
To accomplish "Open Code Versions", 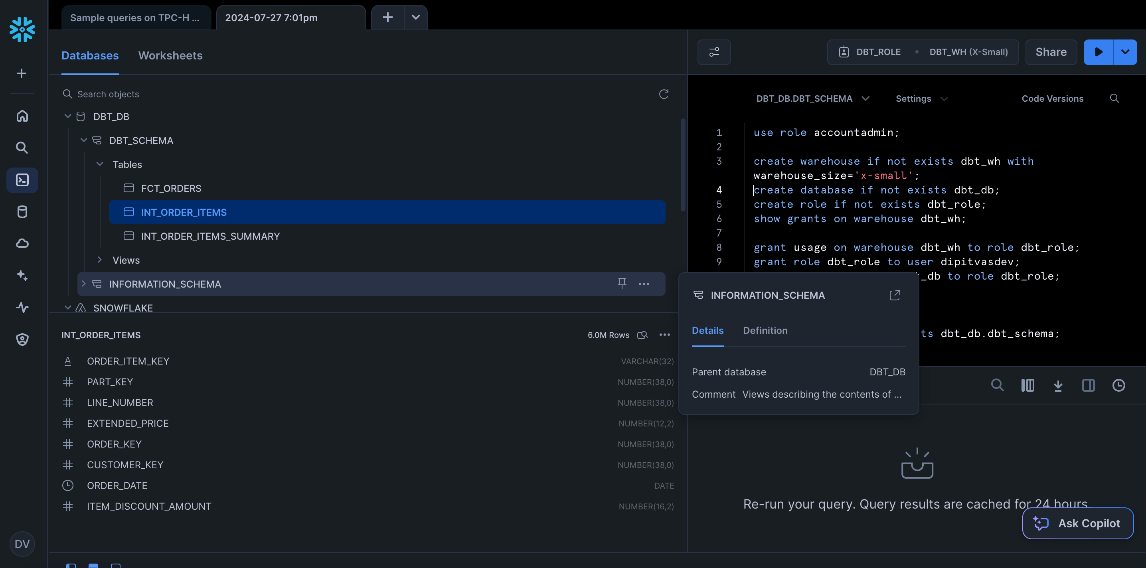I will (1052, 98).
